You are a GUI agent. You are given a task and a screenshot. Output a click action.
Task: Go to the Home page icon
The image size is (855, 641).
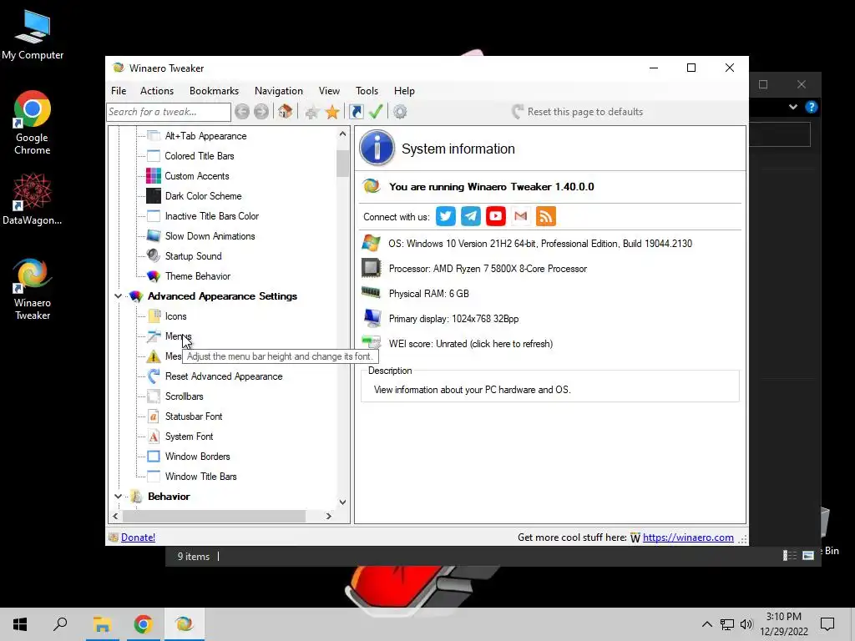286,112
